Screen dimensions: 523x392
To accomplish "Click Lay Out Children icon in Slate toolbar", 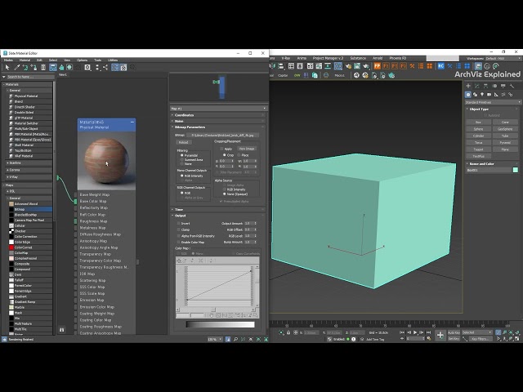I will 105,68.
